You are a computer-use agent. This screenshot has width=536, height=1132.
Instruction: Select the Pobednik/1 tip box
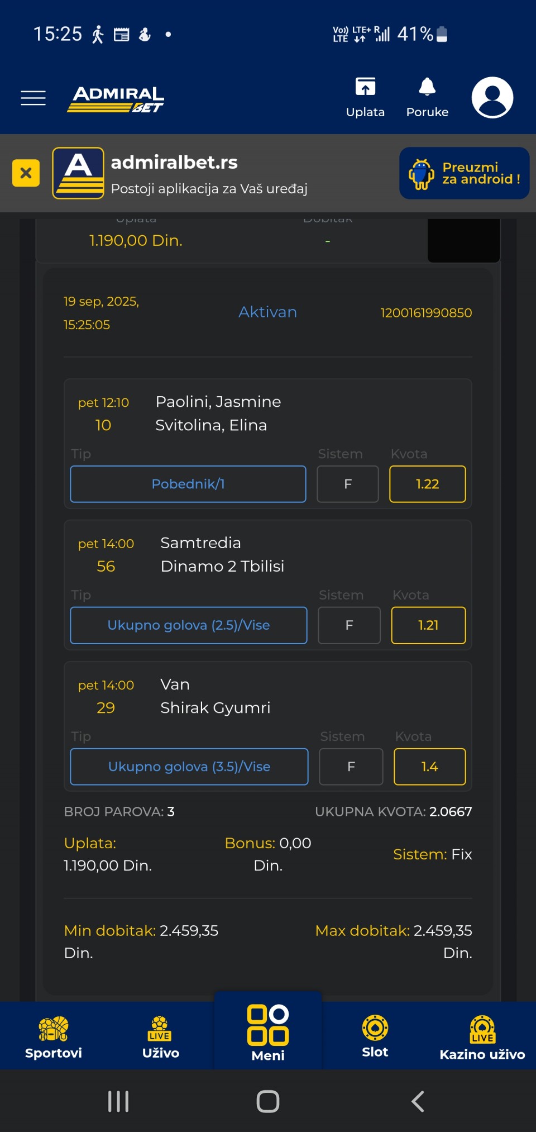(x=188, y=484)
